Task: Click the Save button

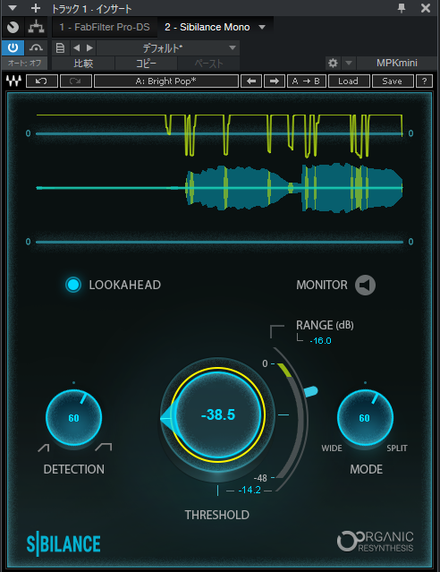Action: (393, 81)
